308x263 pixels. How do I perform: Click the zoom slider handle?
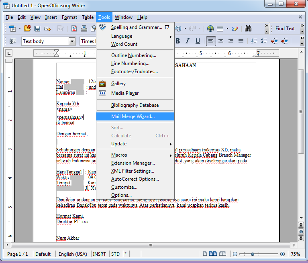pyautogui.click(x=253, y=254)
